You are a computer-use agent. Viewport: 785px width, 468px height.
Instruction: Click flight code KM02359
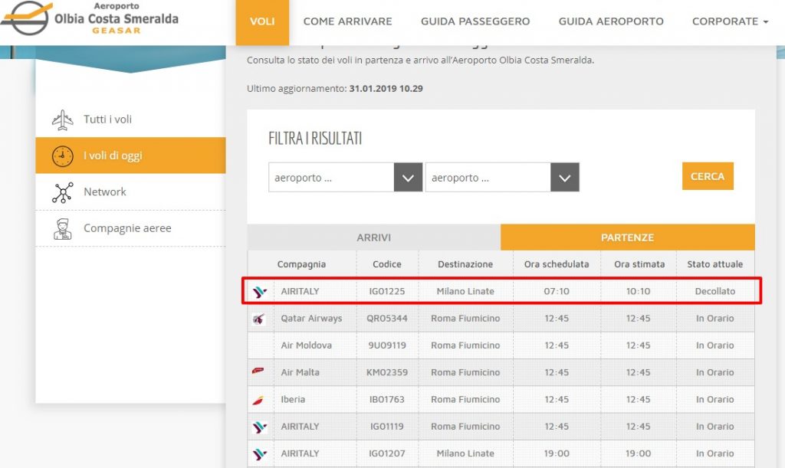[x=387, y=372]
